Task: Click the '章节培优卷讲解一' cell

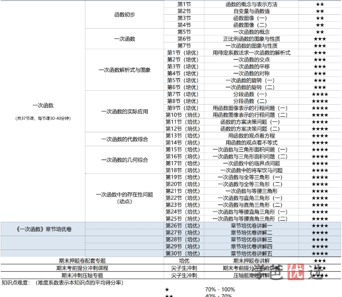Action: click(x=251, y=226)
